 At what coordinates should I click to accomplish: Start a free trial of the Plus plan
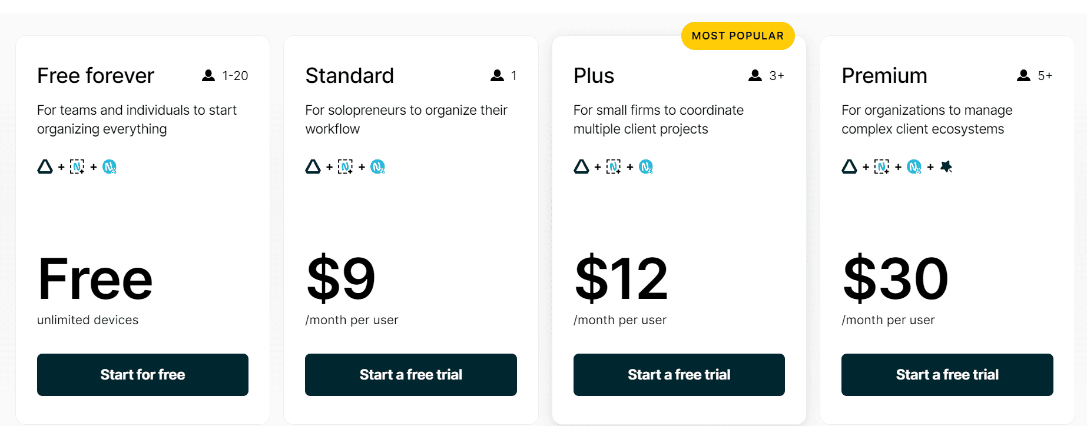[678, 375]
